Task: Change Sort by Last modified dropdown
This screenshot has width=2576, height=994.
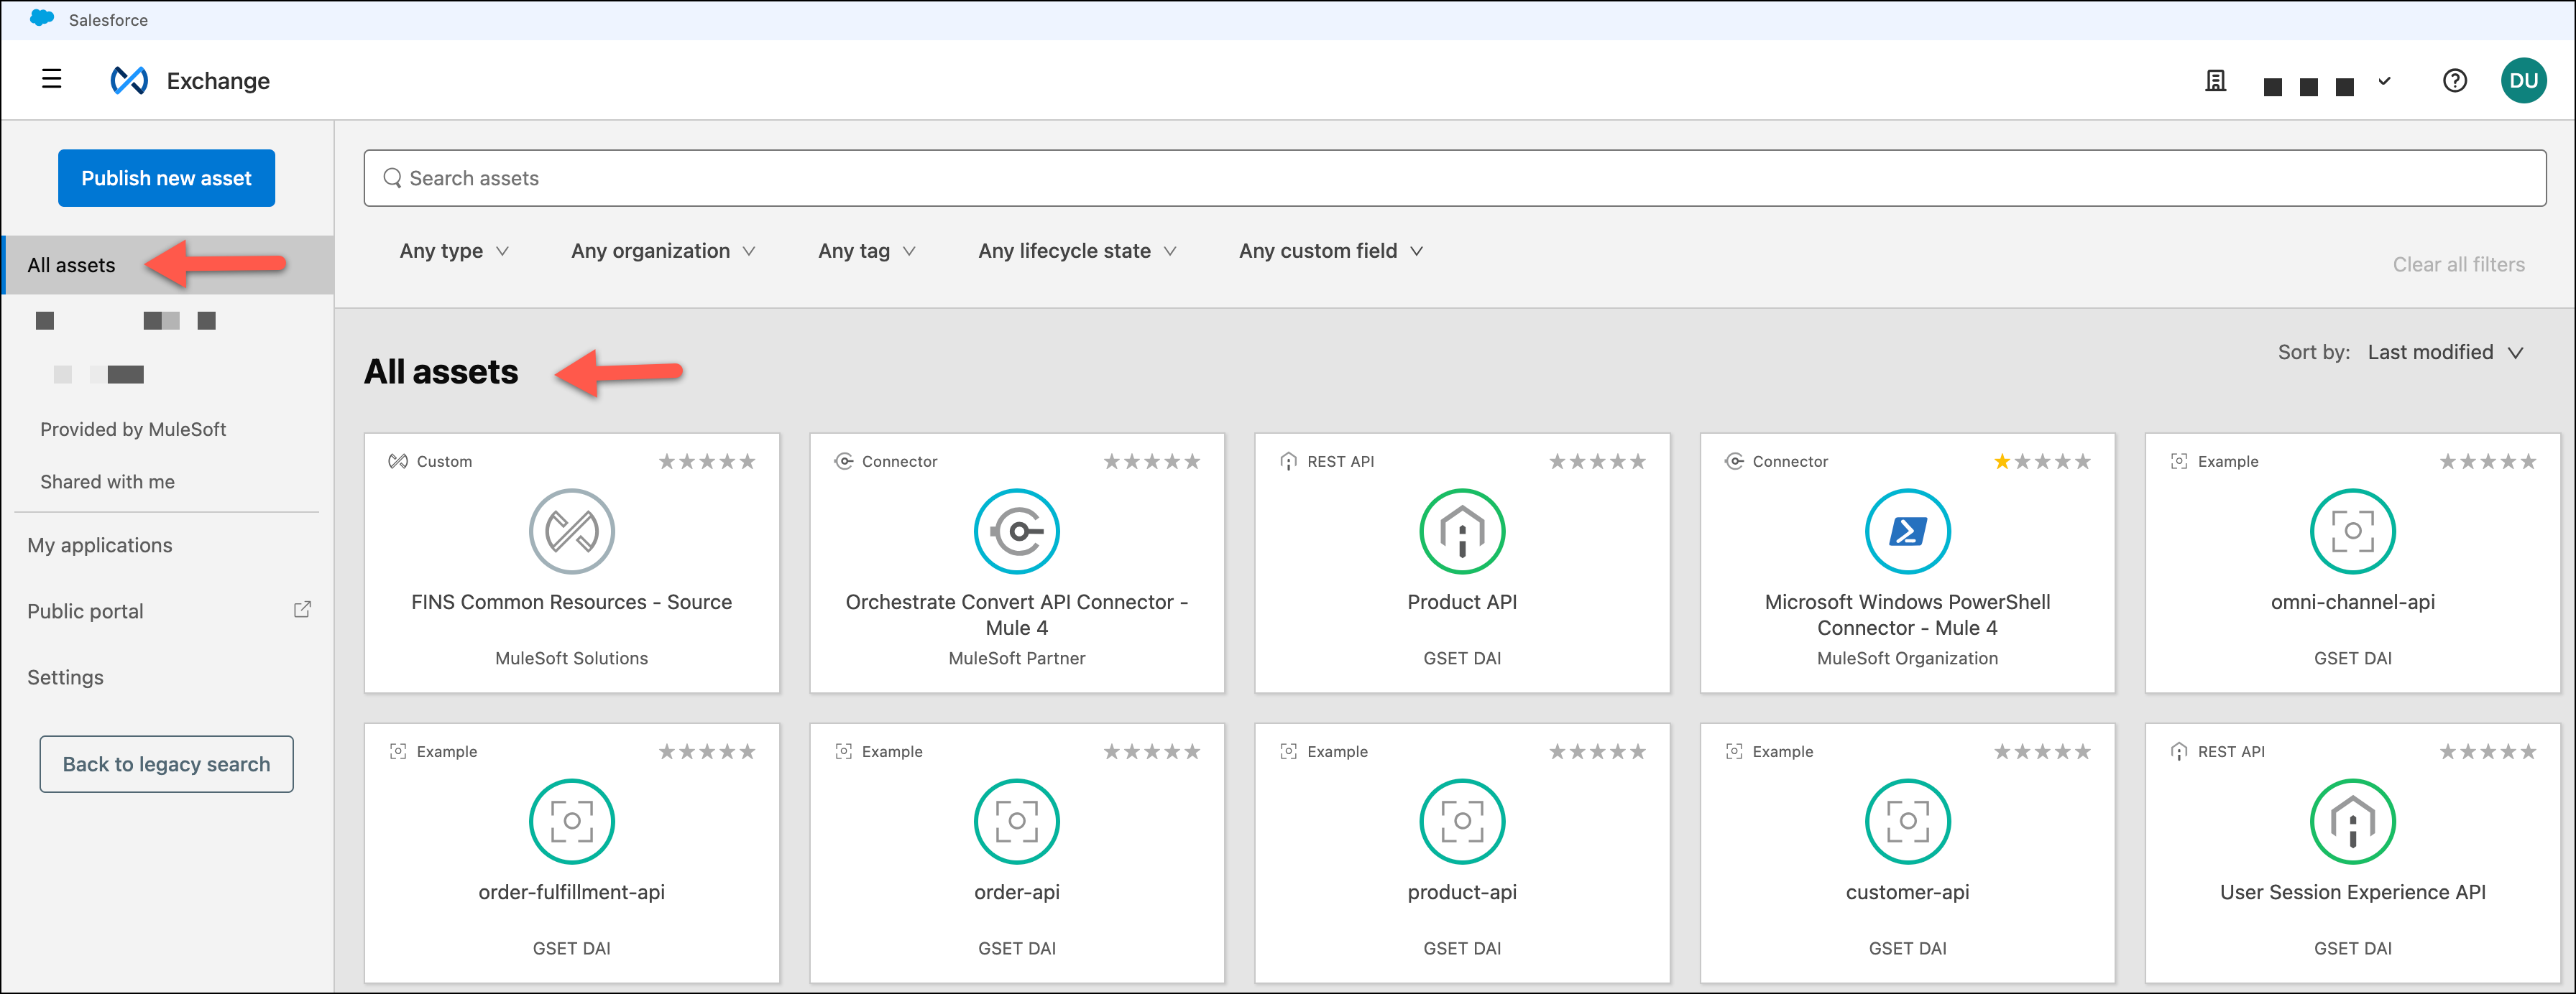Action: 2444,353
